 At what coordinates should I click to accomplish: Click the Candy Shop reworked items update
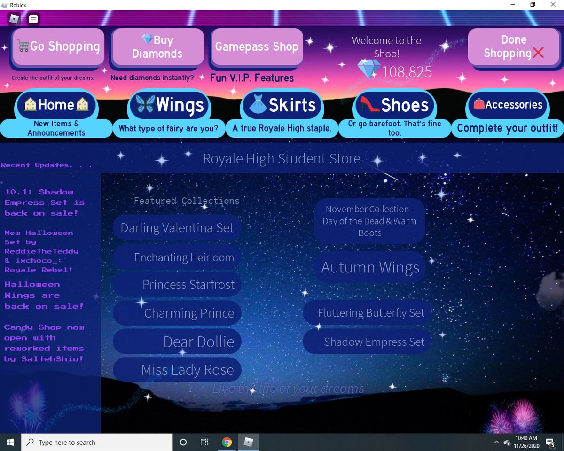coord(44,343)
